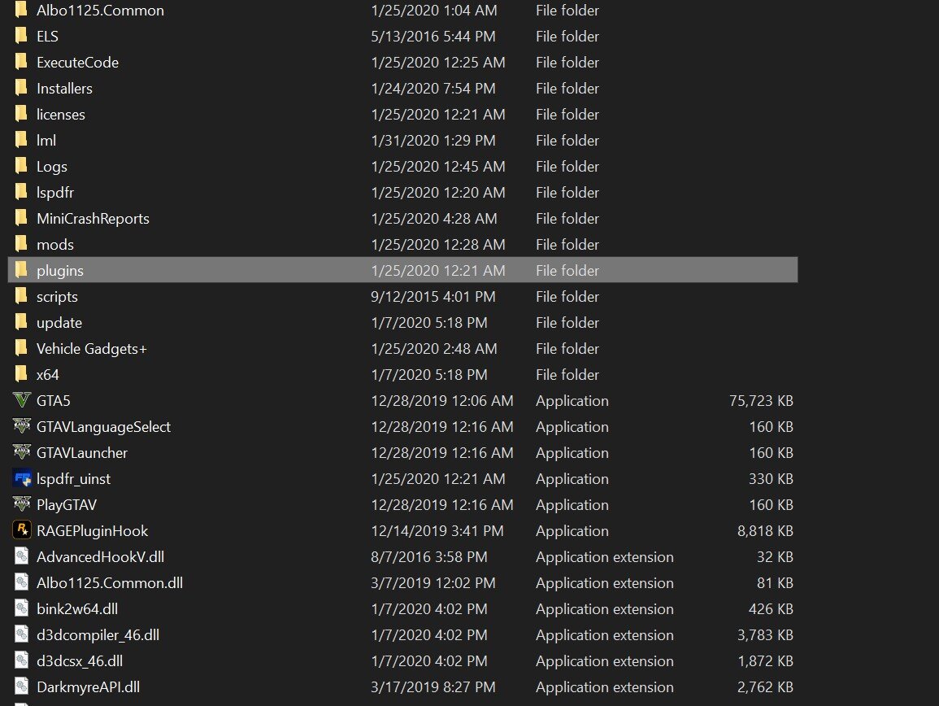Click the 1/25/2020 2:48 AM date of Vehicle Gadgets+
This screenshot has height=706, width=939.
(433, 349)
